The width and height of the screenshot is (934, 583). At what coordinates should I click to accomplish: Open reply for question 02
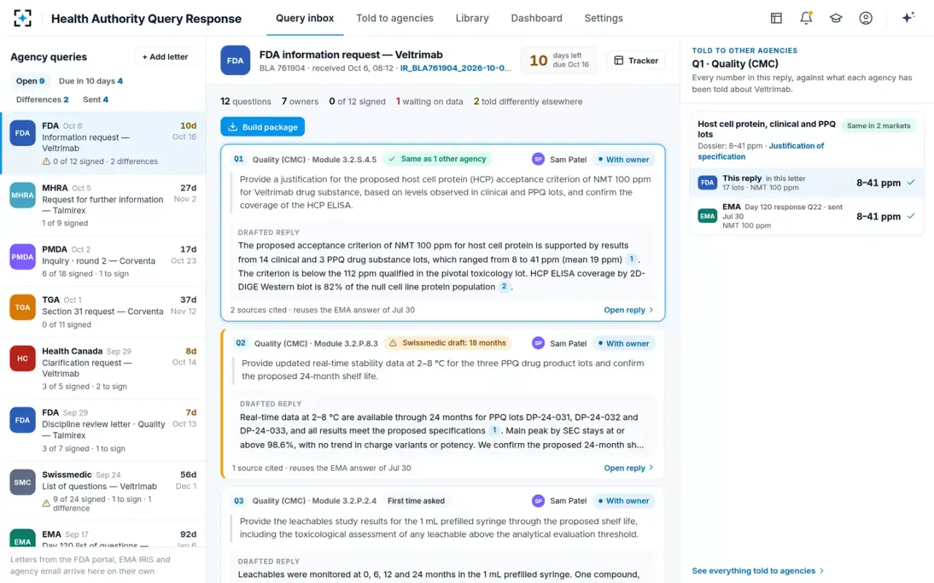click(x=628, y=468)
